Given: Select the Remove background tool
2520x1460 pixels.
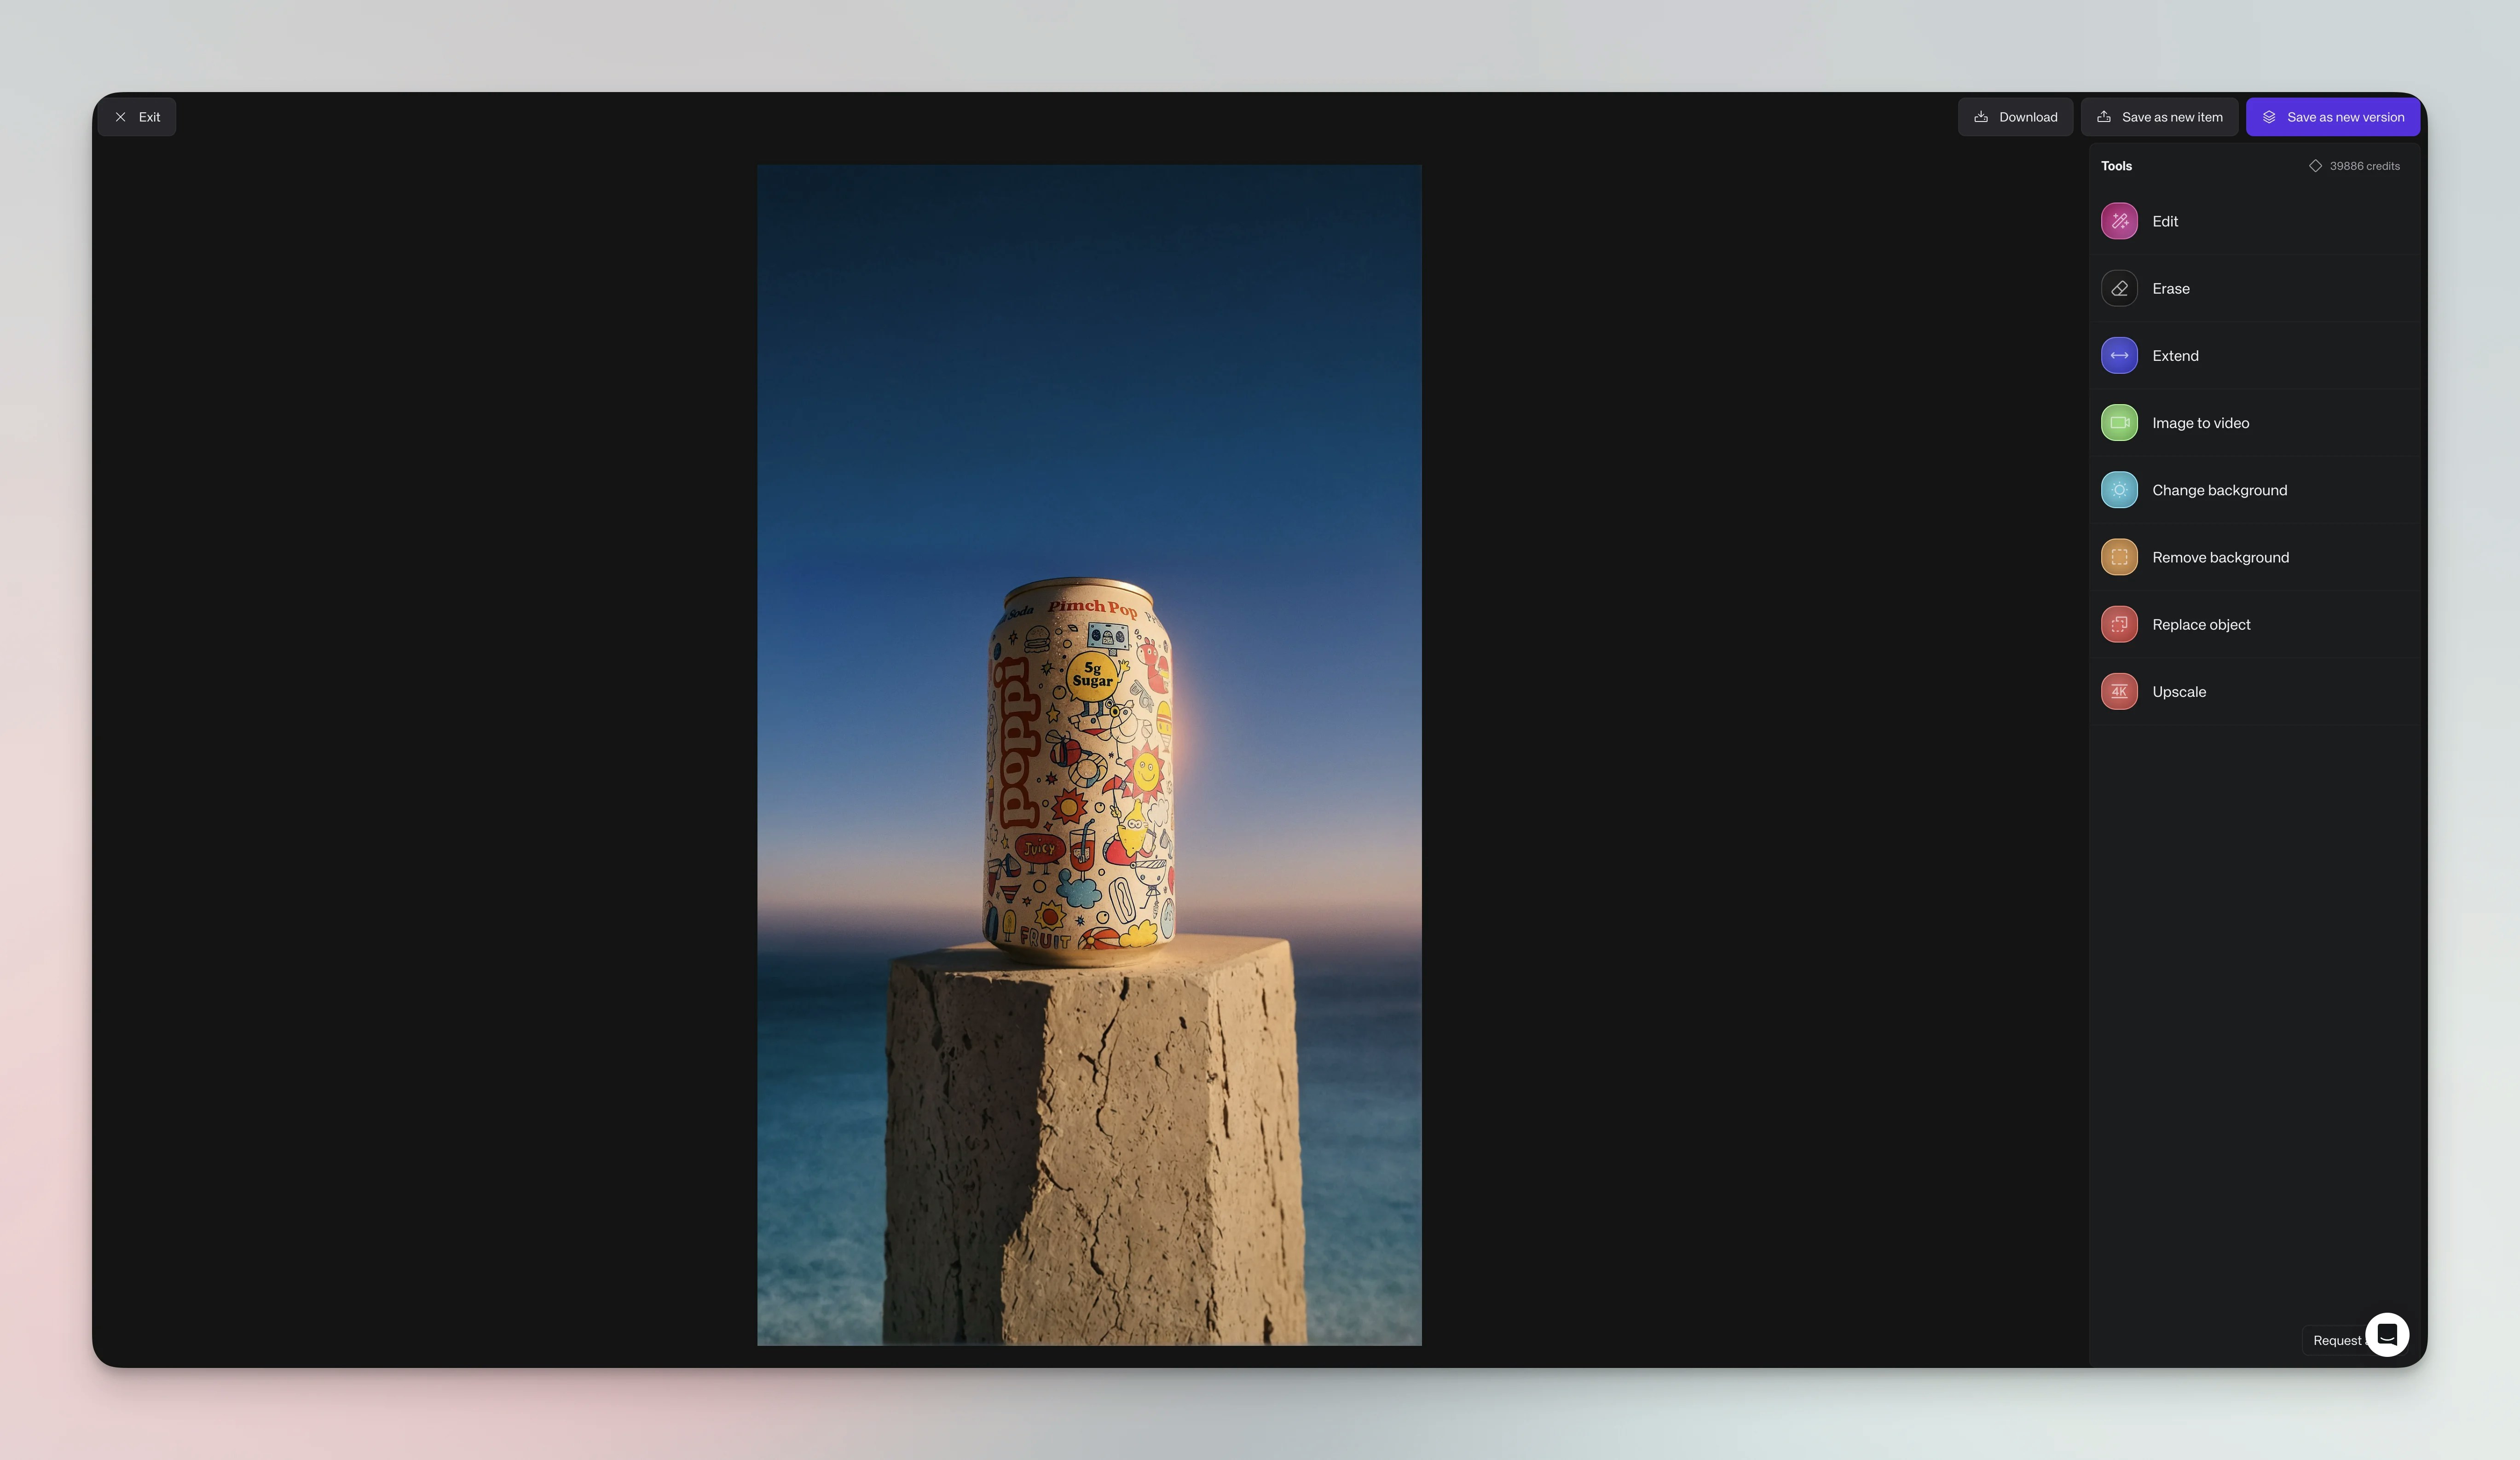Looking at the screenshot, I should click(2221, 557).
